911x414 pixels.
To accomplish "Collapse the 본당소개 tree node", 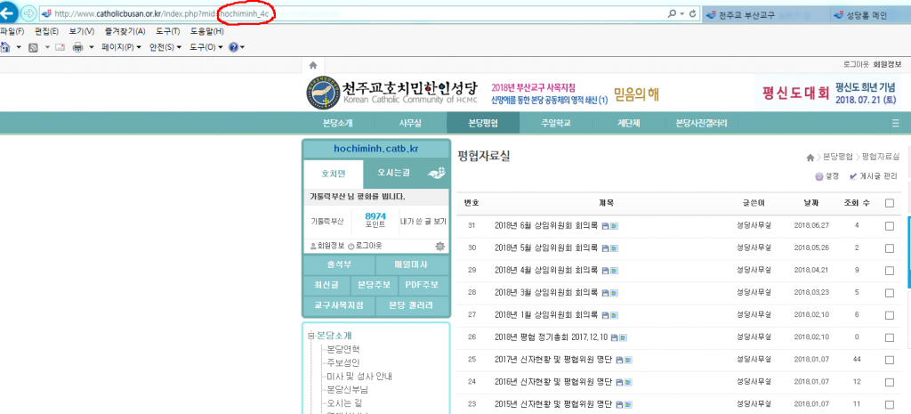I will [x=310, y=336].
